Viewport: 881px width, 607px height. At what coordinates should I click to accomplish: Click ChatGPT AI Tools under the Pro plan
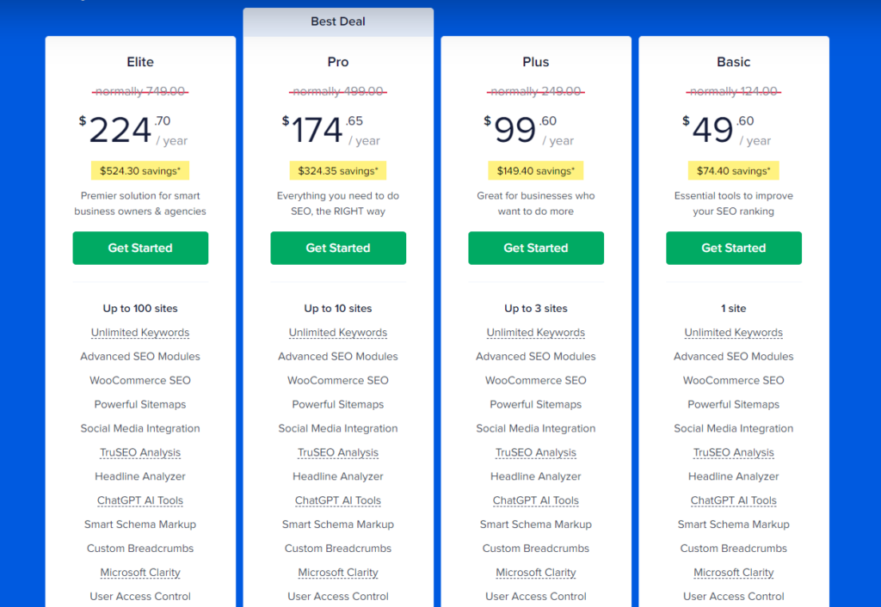[337, 500]
